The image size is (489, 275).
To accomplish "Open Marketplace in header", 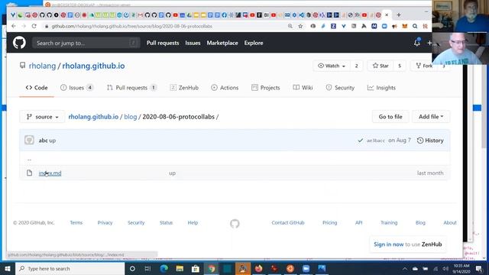I will click(x=222, y=43).
